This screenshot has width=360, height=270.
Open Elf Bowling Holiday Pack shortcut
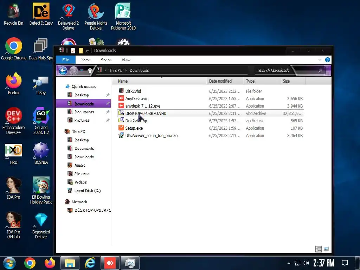(x=41, y=190)
